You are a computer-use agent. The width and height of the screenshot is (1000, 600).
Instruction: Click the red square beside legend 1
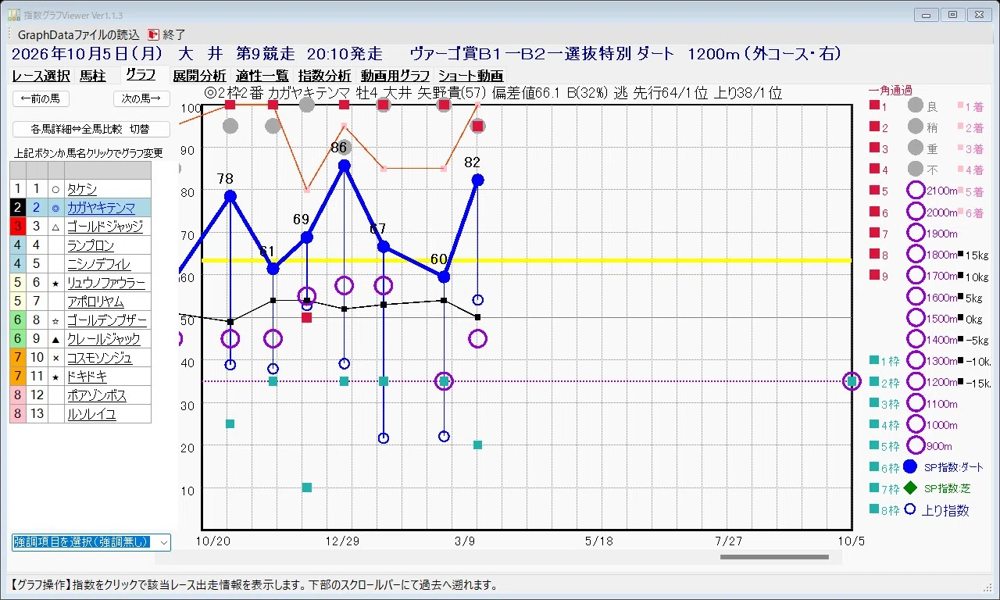(873, 105)
